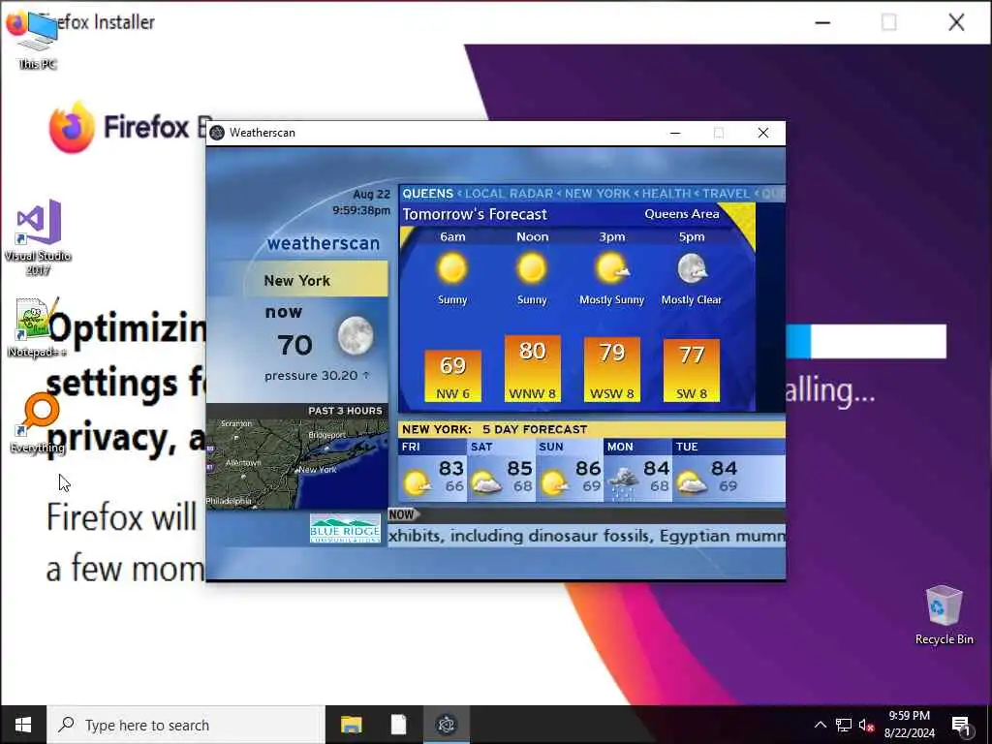Click the 79 WSW 8 temperature bar
Image resolution: width=992 pixels, height=744 pixels.
pos(612,369)
